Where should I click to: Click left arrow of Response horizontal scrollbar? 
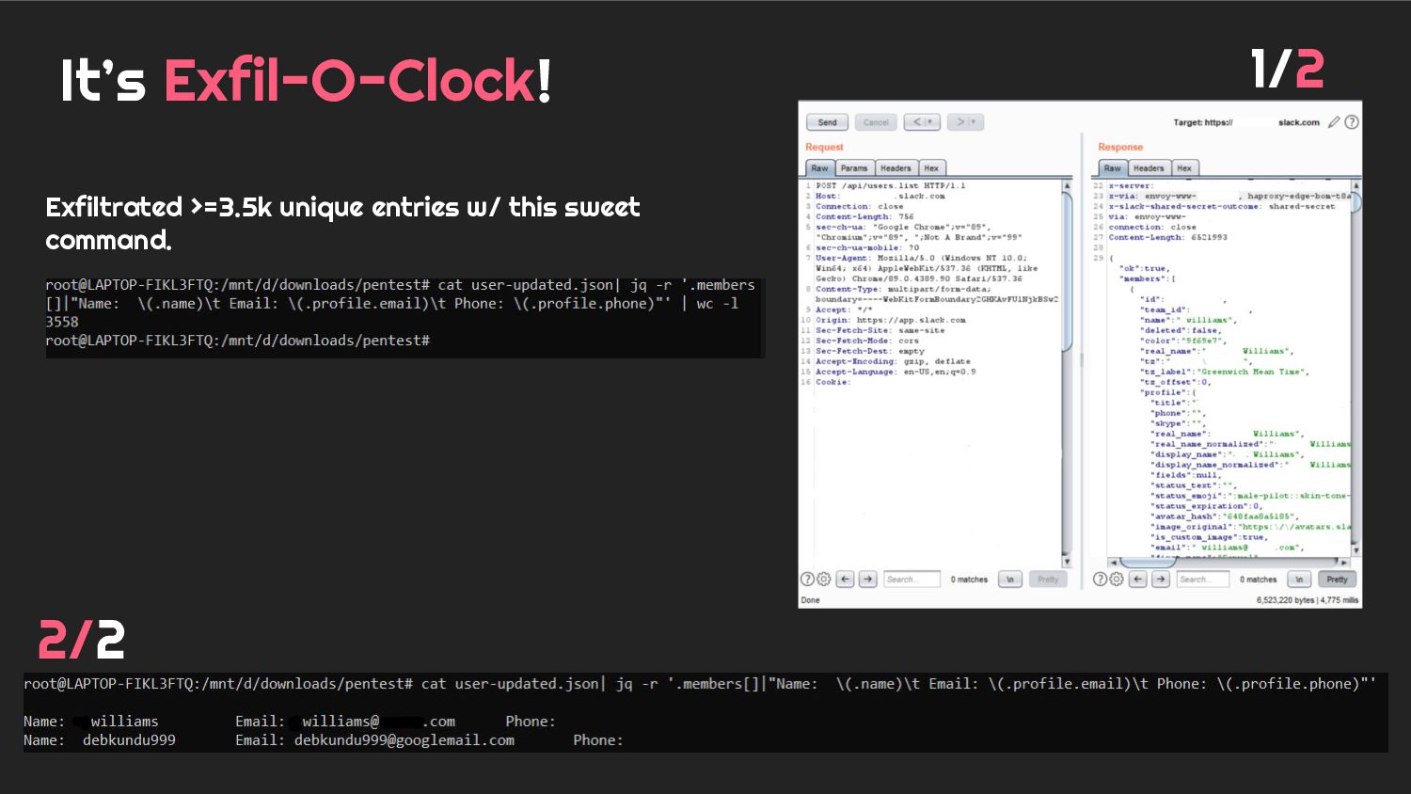click(x=1113, y=563)
